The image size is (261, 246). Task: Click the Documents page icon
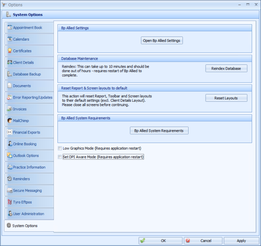click(10, 86)
